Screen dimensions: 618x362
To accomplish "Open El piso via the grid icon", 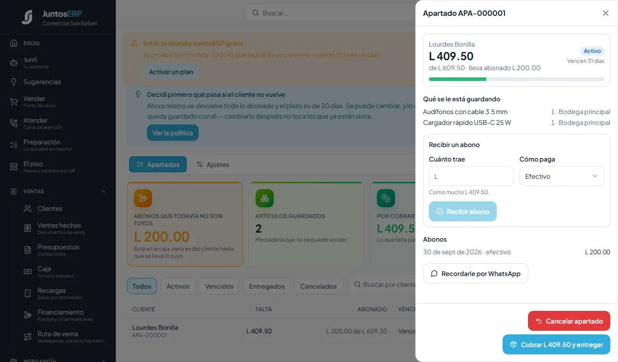I will [x=14, y=167].
